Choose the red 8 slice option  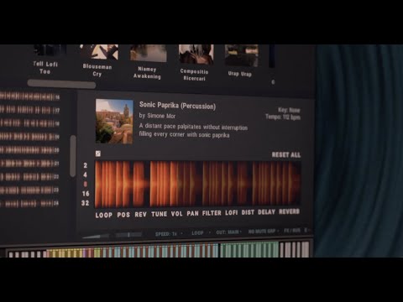(86, 184)
